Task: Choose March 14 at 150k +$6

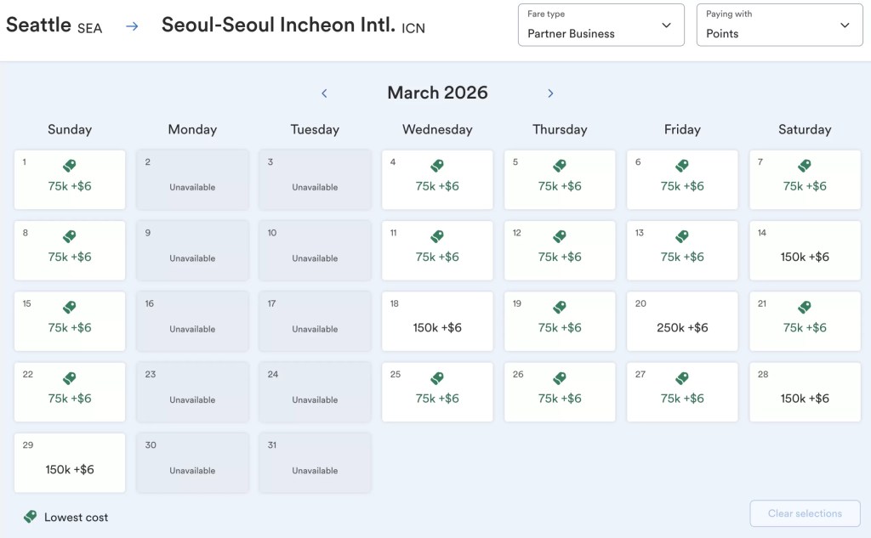Action: click(x=805, y=251)
